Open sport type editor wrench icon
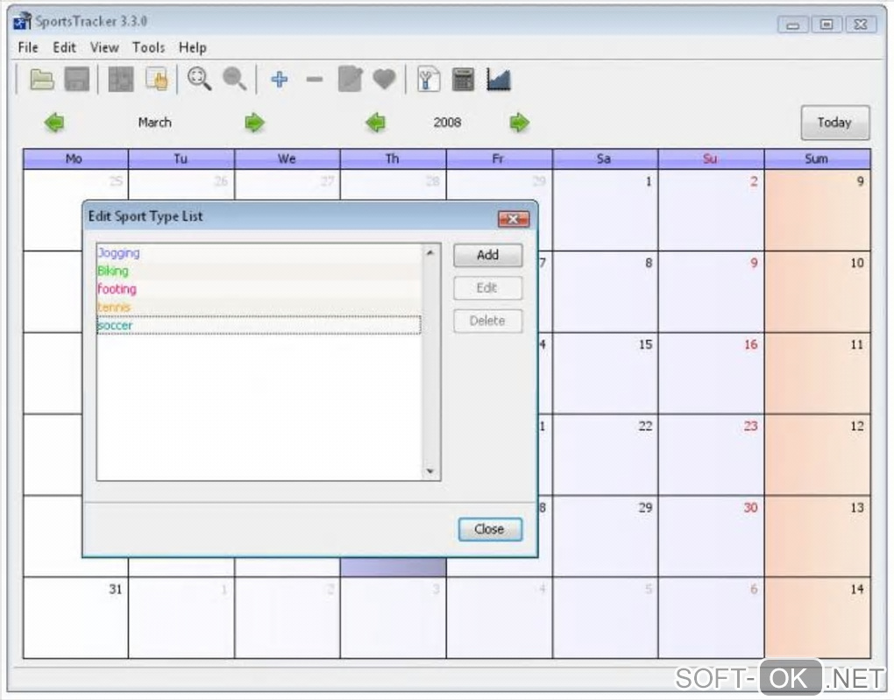 (x=429, y=79)
